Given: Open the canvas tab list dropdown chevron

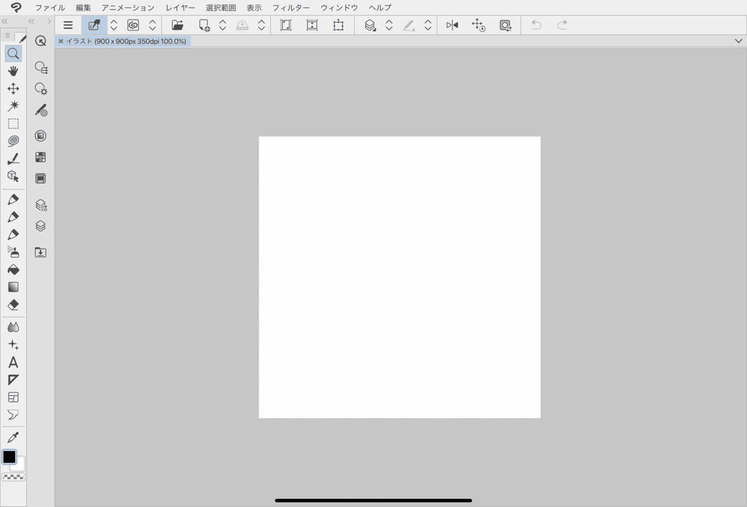Looking at the screenshot, I should tap(738, 41).
